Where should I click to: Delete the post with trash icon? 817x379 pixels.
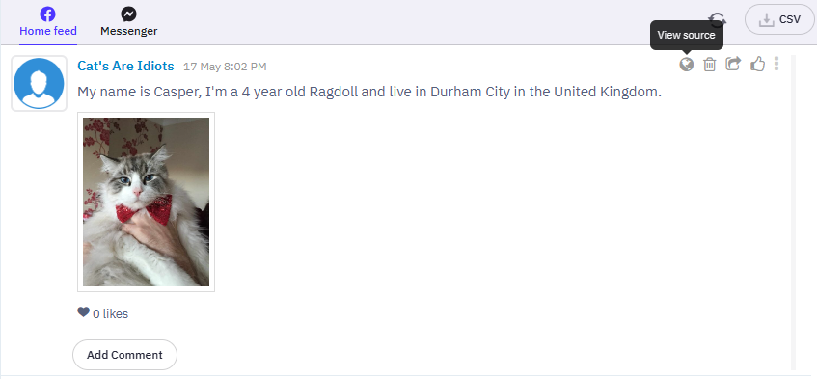click(x=710, y=64)
